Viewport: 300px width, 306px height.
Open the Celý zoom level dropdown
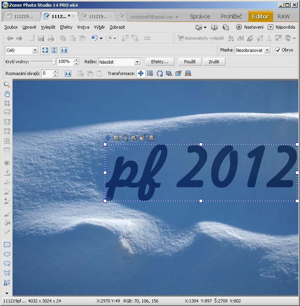[x=22, y=50]
